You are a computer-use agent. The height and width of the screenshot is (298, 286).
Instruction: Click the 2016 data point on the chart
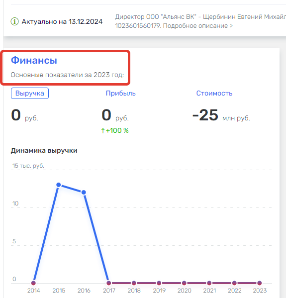coord(84,193)
